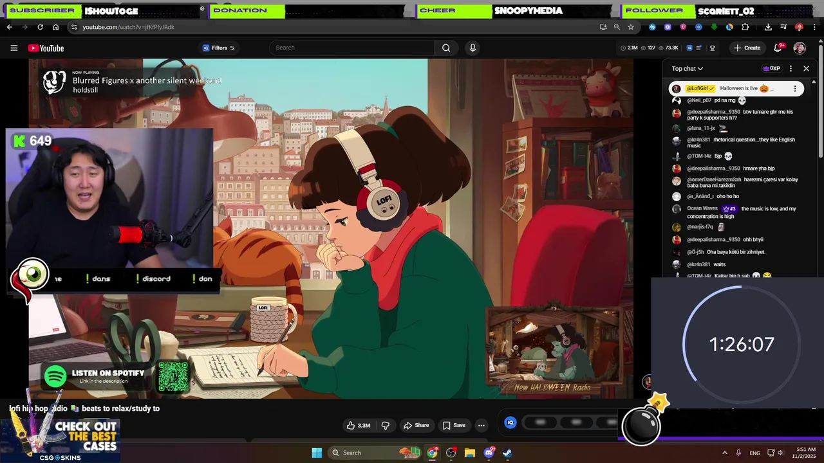Open browser downloads
Image resolution: width=824 pixels, height=463 pixels.
click(768, 27)
